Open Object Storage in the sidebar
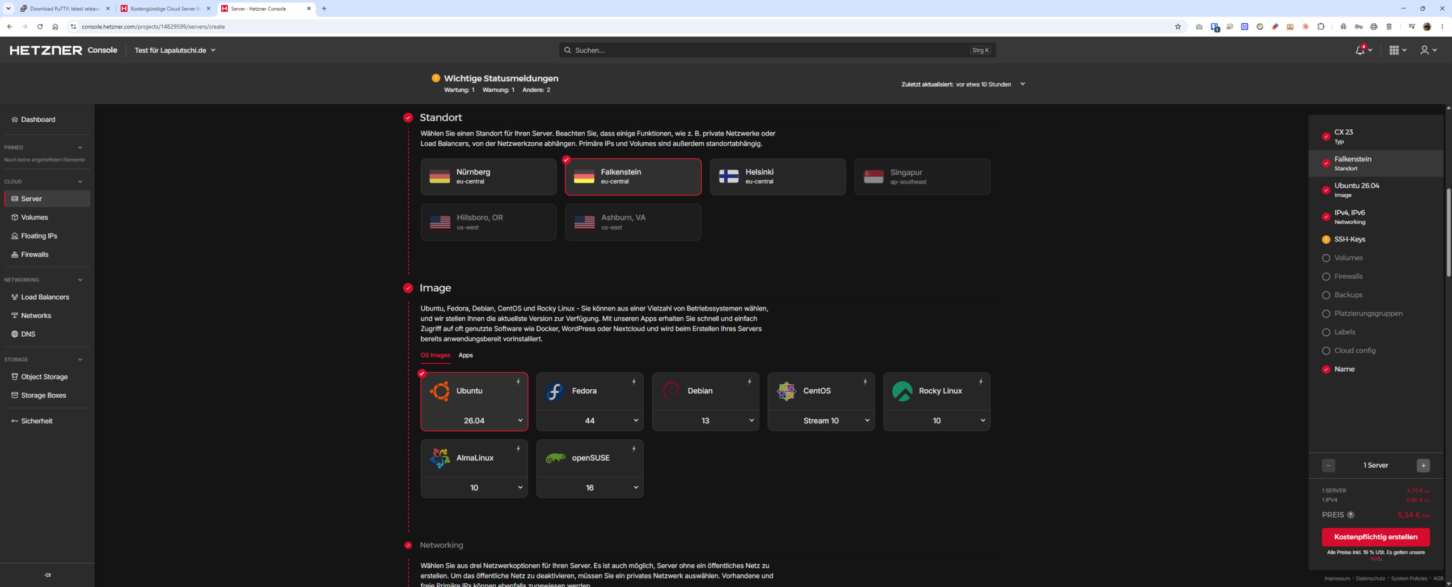This screenshot has width=1452, height=587. pos(47,377)
